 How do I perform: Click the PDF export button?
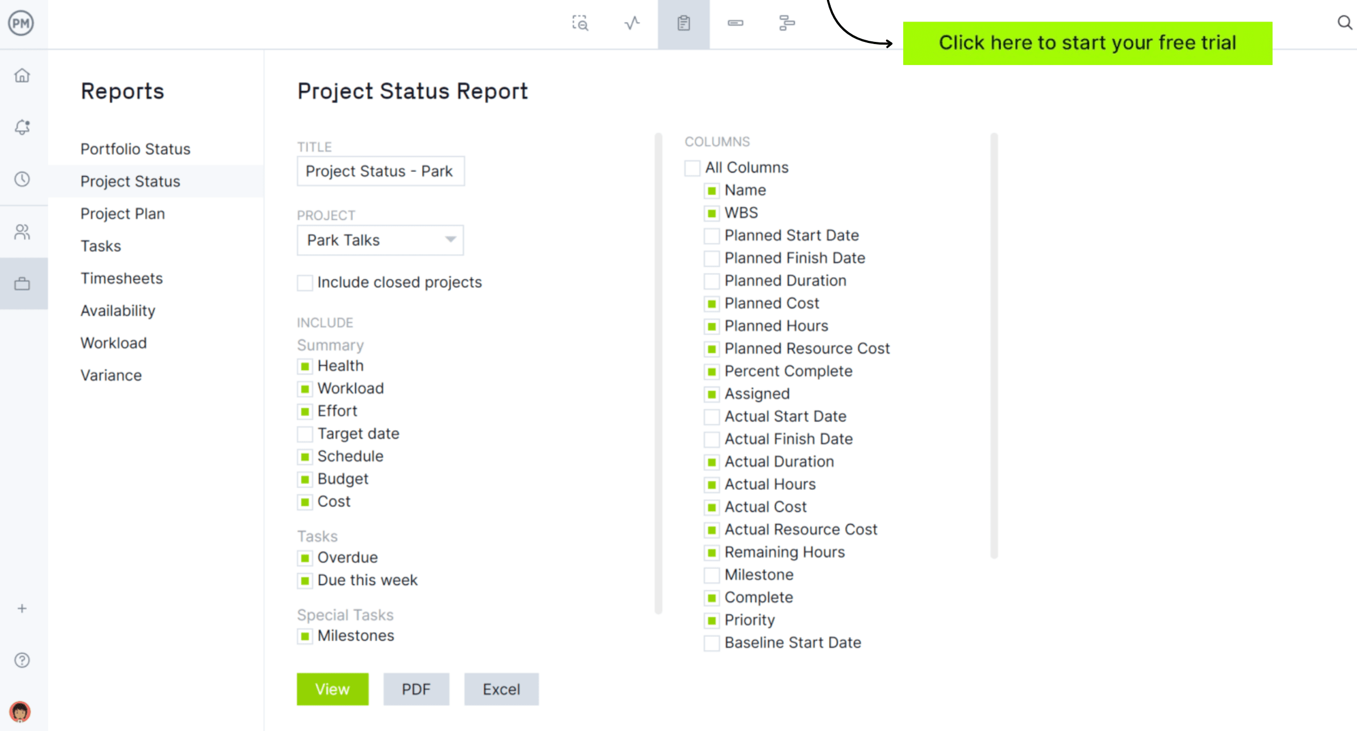[x=416, y=689]
